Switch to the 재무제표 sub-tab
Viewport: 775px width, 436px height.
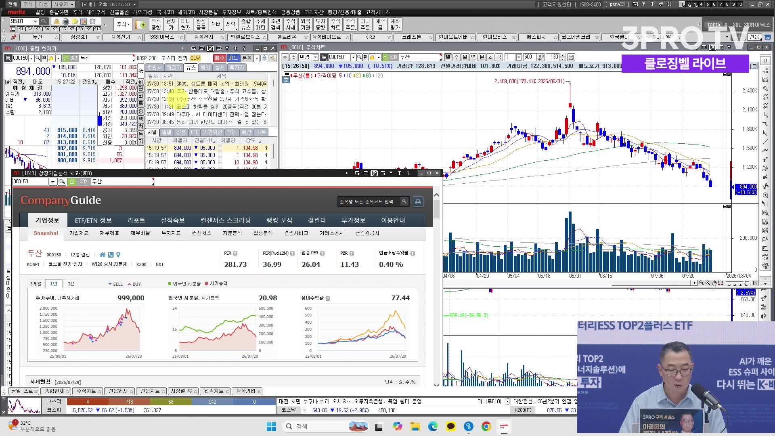(x=109, y=233)
